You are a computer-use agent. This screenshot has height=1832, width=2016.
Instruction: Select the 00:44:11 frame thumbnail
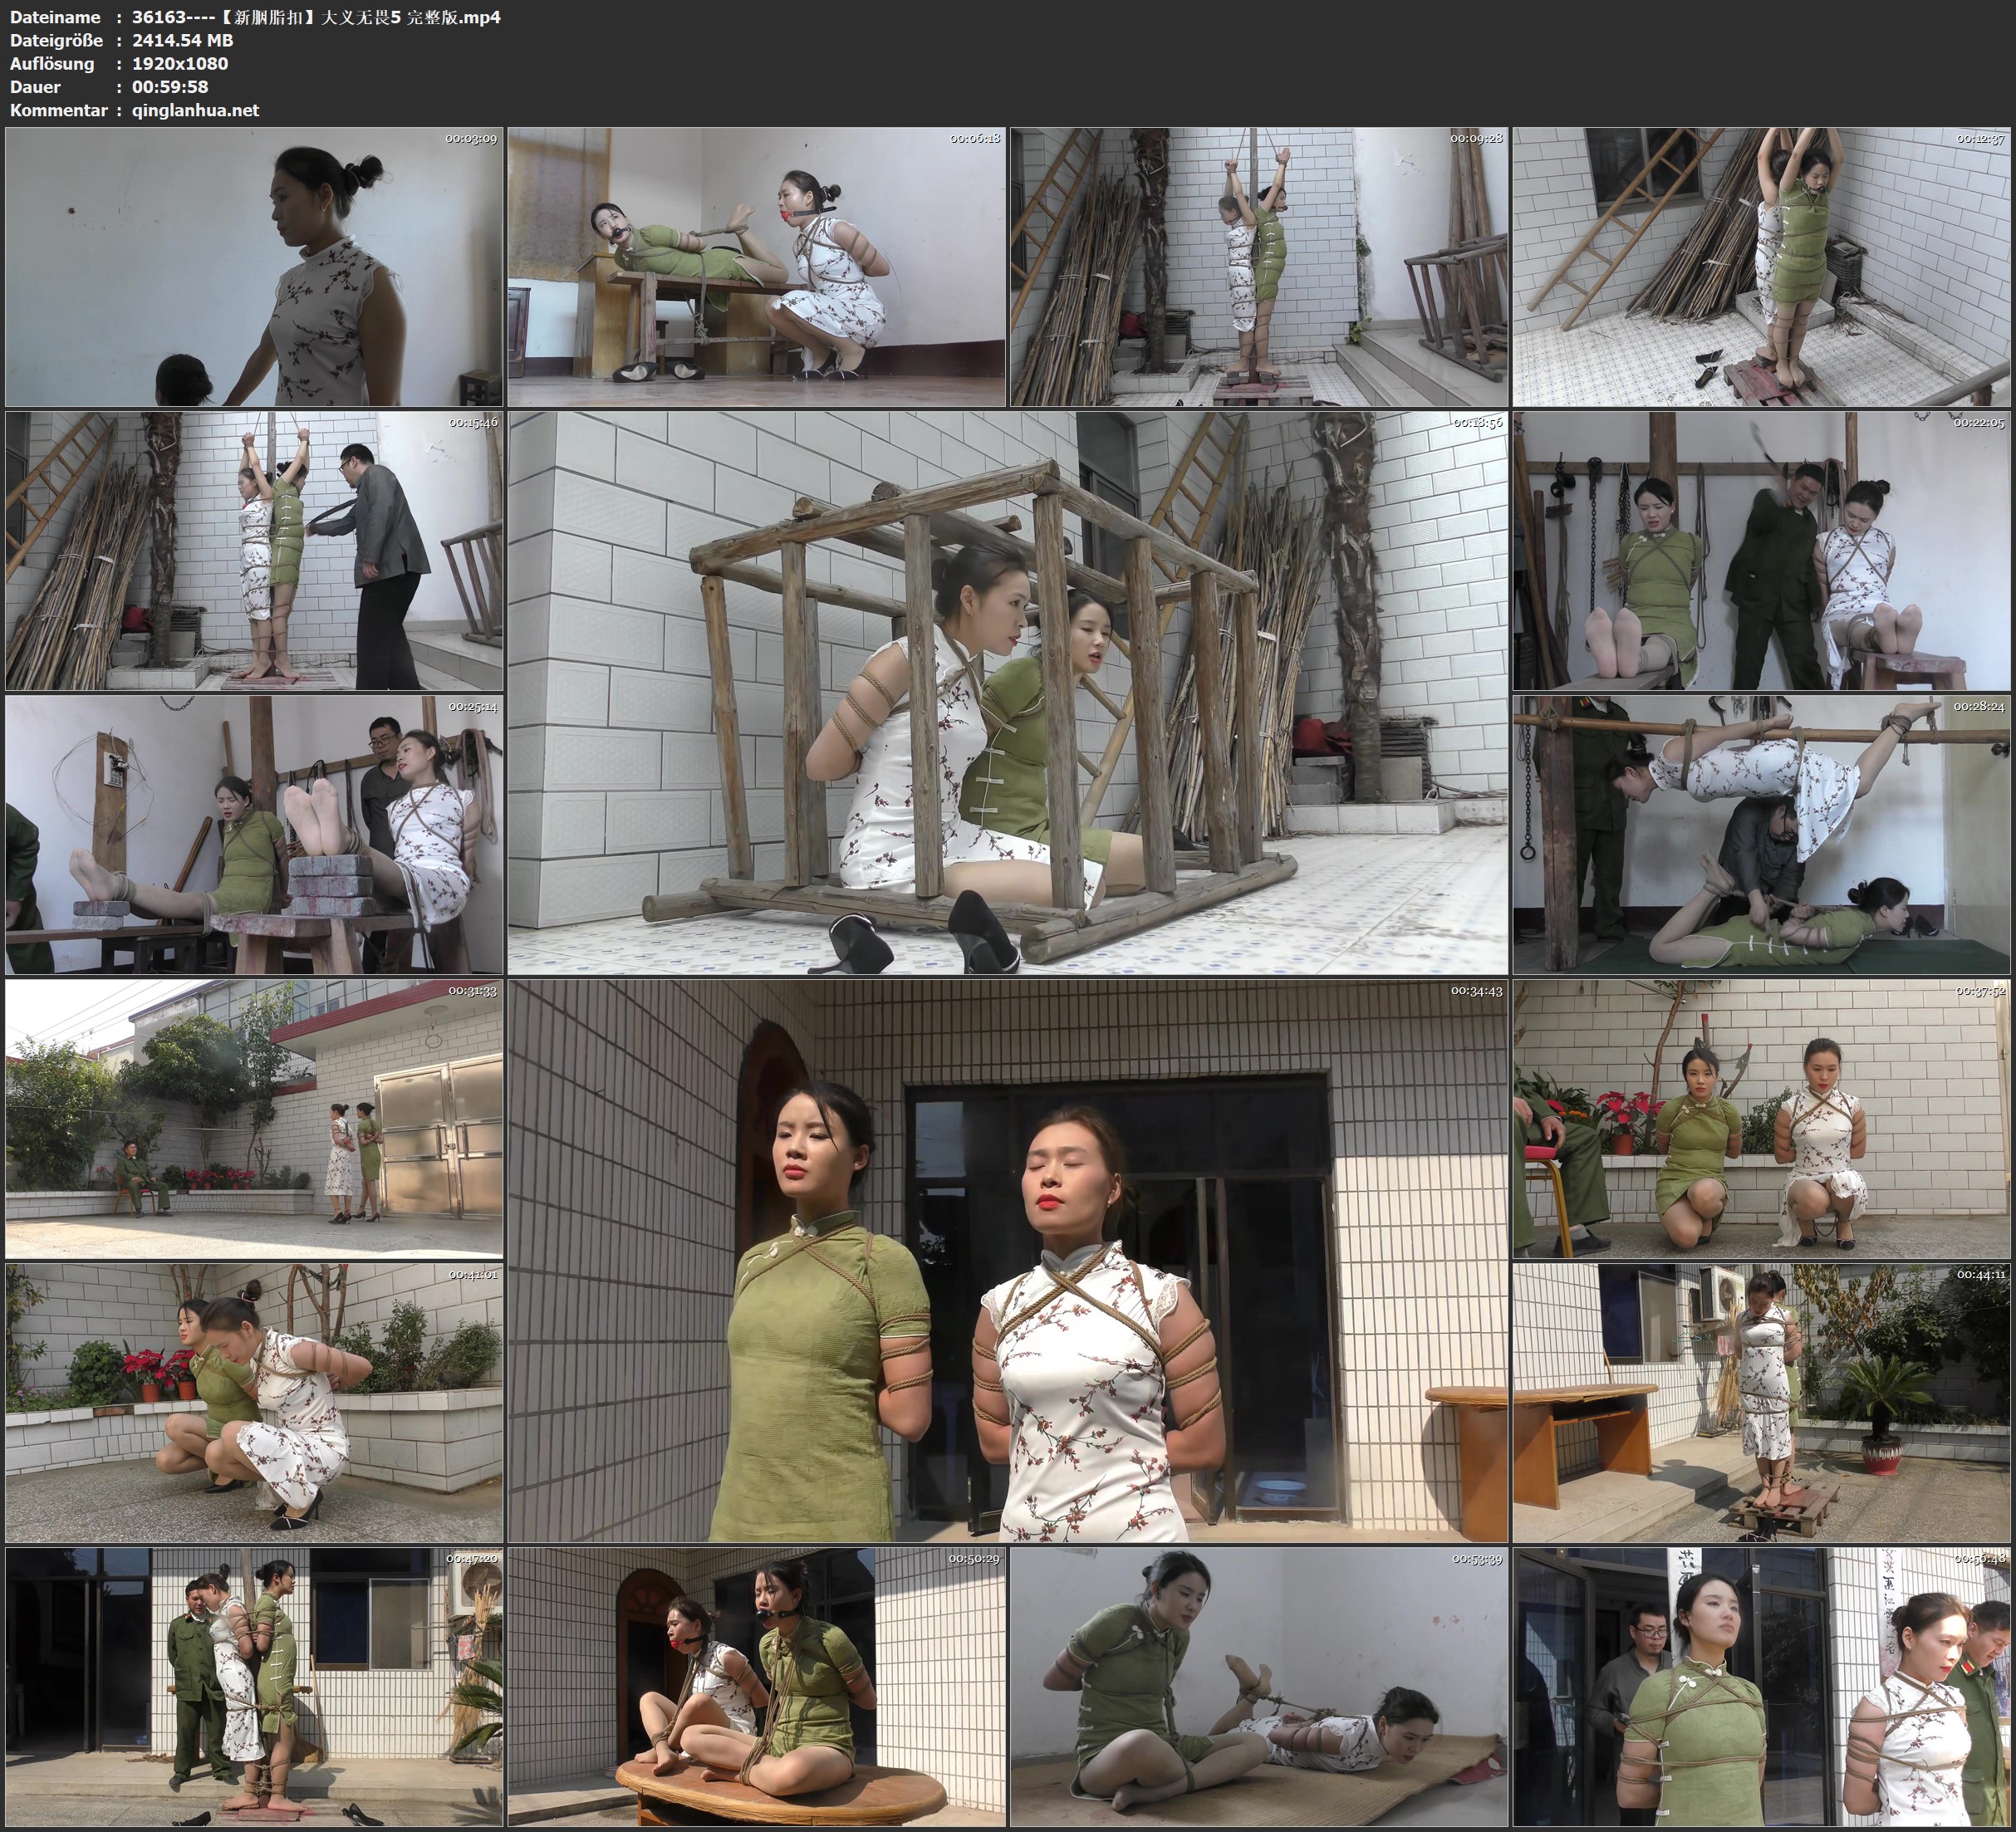click(x=1760, y=1403)
